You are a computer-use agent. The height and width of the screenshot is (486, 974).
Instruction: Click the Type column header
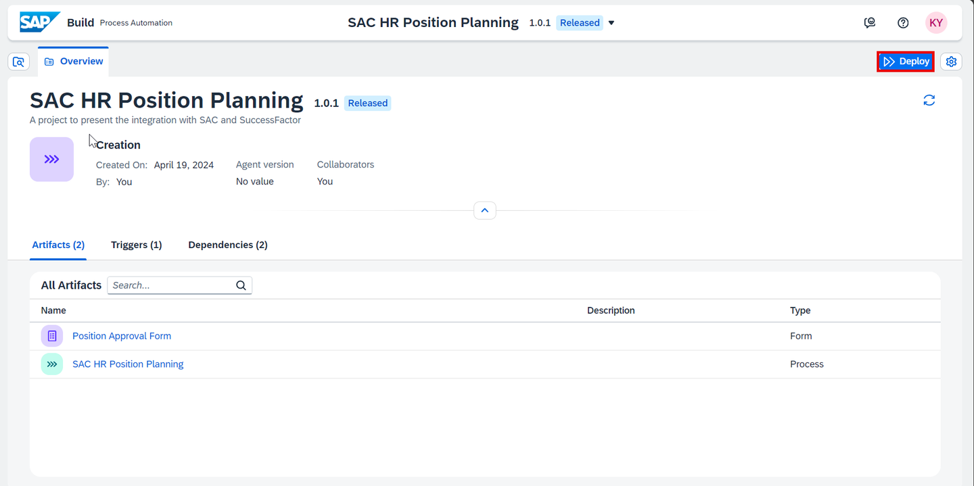[800, 310]
